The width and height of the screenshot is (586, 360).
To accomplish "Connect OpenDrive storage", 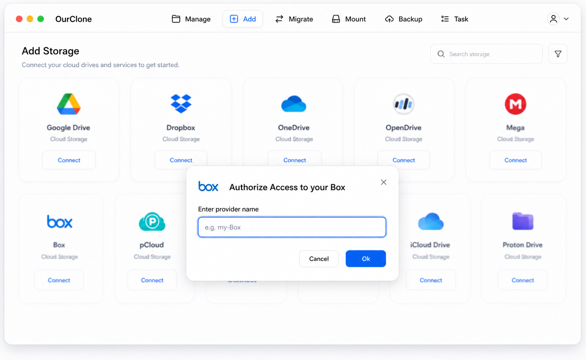I will coord(404,160).
